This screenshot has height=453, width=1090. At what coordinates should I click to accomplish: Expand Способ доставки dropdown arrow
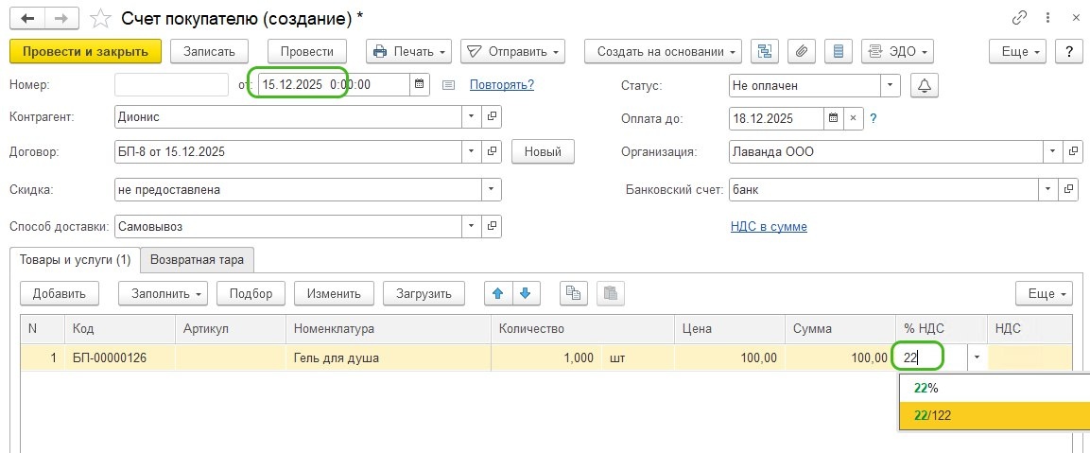472,226
